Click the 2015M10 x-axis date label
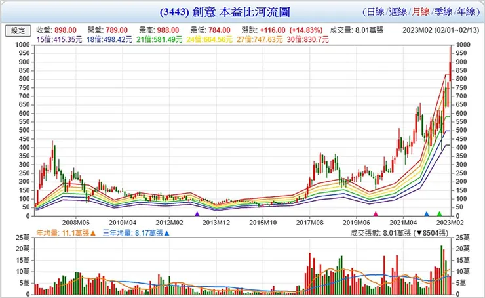Image resolution: width=485 pixels, height=298 pixels. [263, 223]
